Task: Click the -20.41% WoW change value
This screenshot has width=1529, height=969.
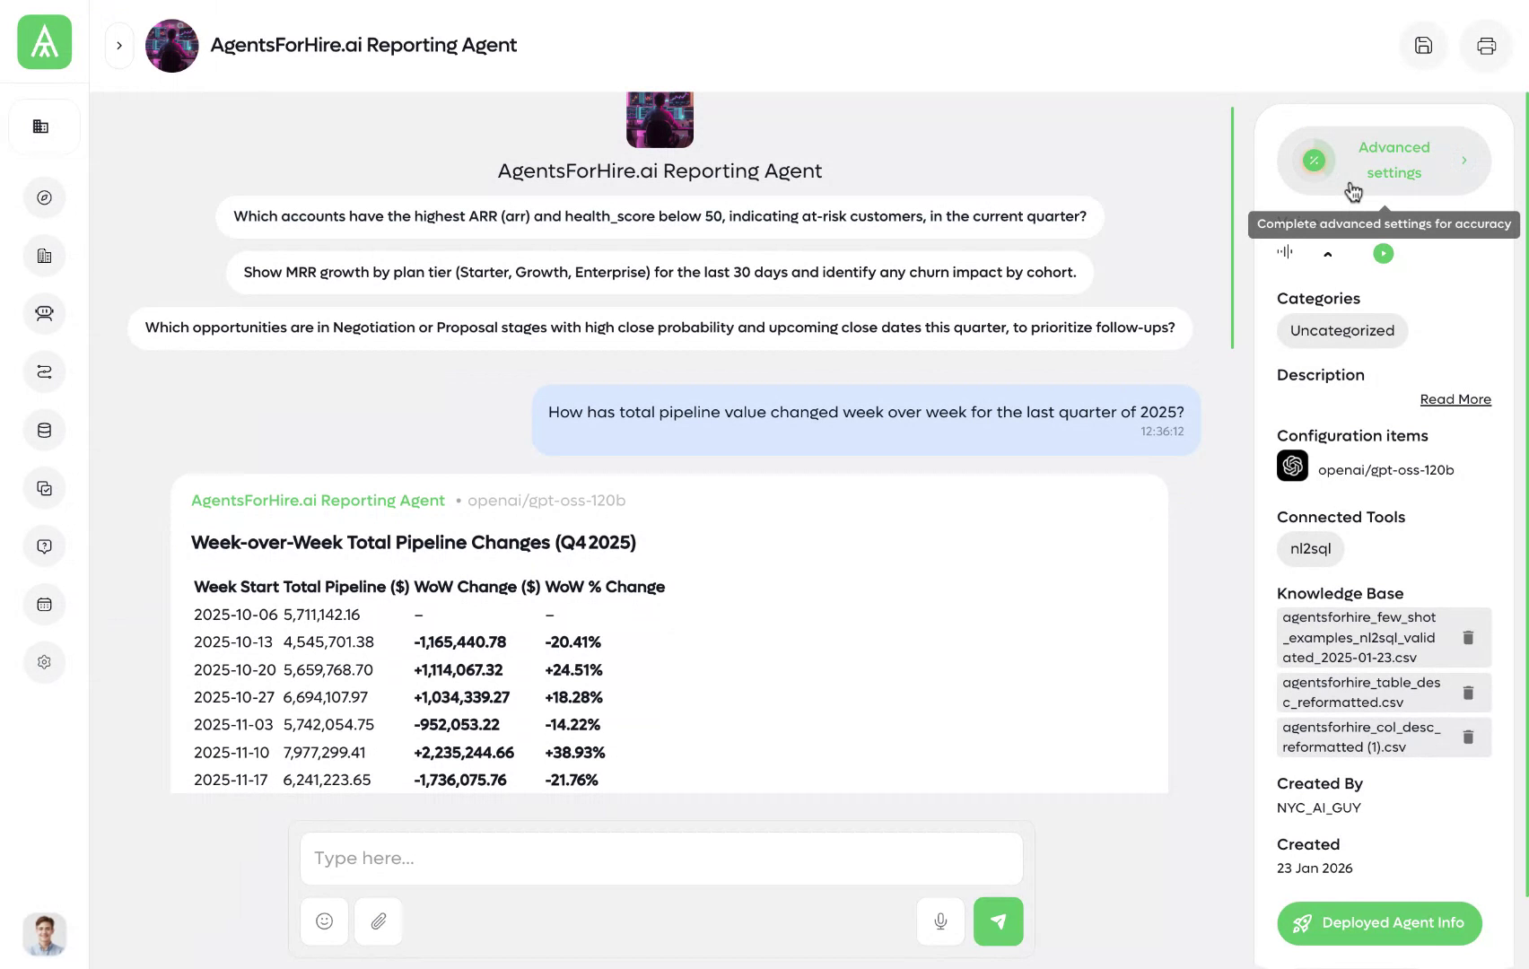Action: [x=572, y=642]
